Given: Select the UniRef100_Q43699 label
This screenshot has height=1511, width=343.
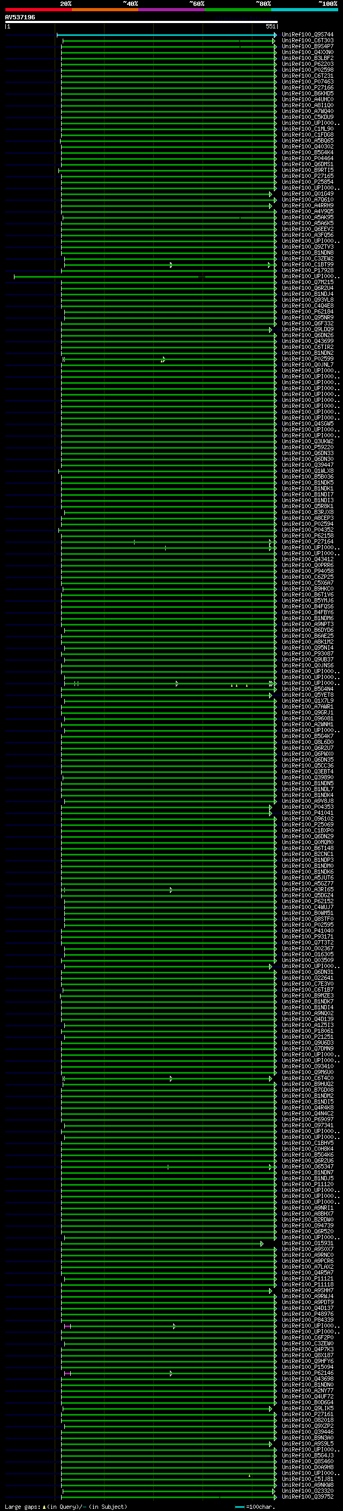Looking at the screenshot, I should point(307,341).
